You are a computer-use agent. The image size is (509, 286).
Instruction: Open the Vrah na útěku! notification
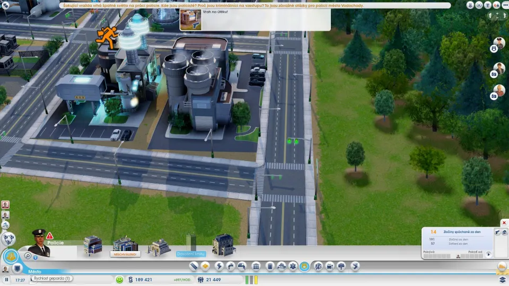(255, 20)
